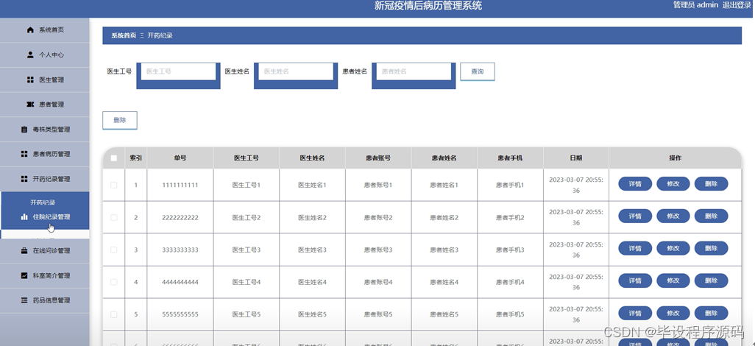Expand 住院纪录管理 sidebar menu
The image size is (755, 346).
[x=45, y=217]
